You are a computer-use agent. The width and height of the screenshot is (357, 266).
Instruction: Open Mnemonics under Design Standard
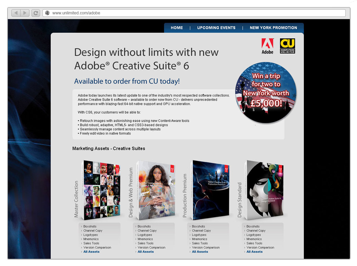[x=254, y=239]
